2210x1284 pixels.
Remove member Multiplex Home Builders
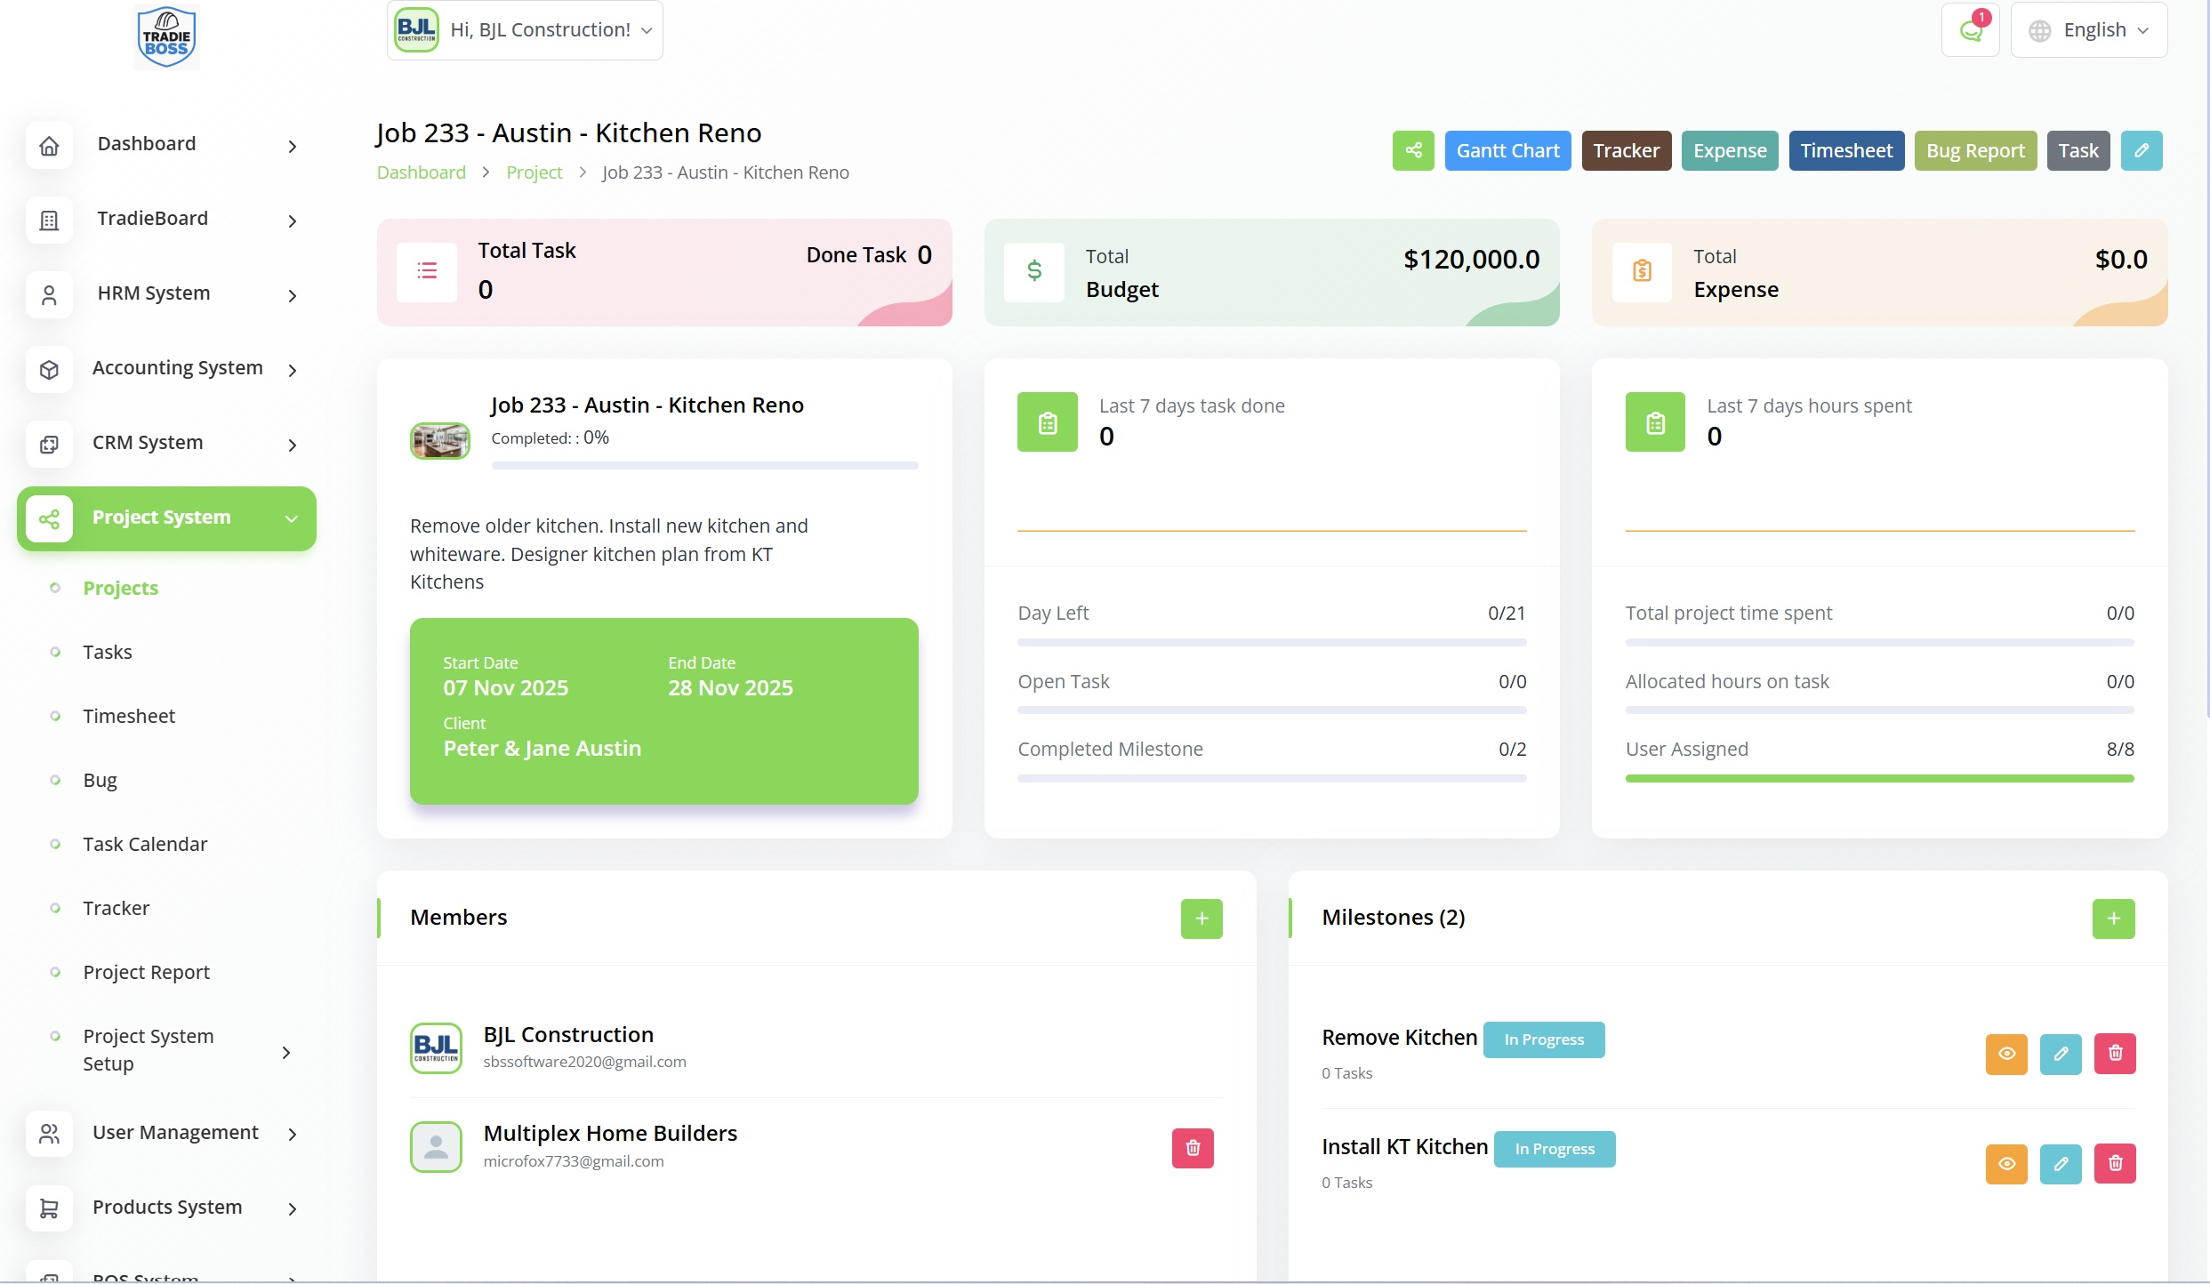tap(1193, 1148)
